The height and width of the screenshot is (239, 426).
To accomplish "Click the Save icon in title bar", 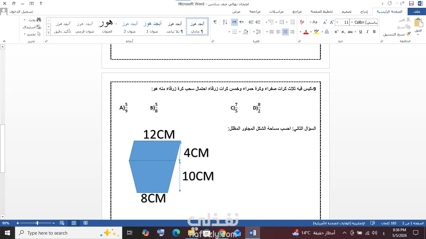I will pyautogui.click(x=411, y=4).
